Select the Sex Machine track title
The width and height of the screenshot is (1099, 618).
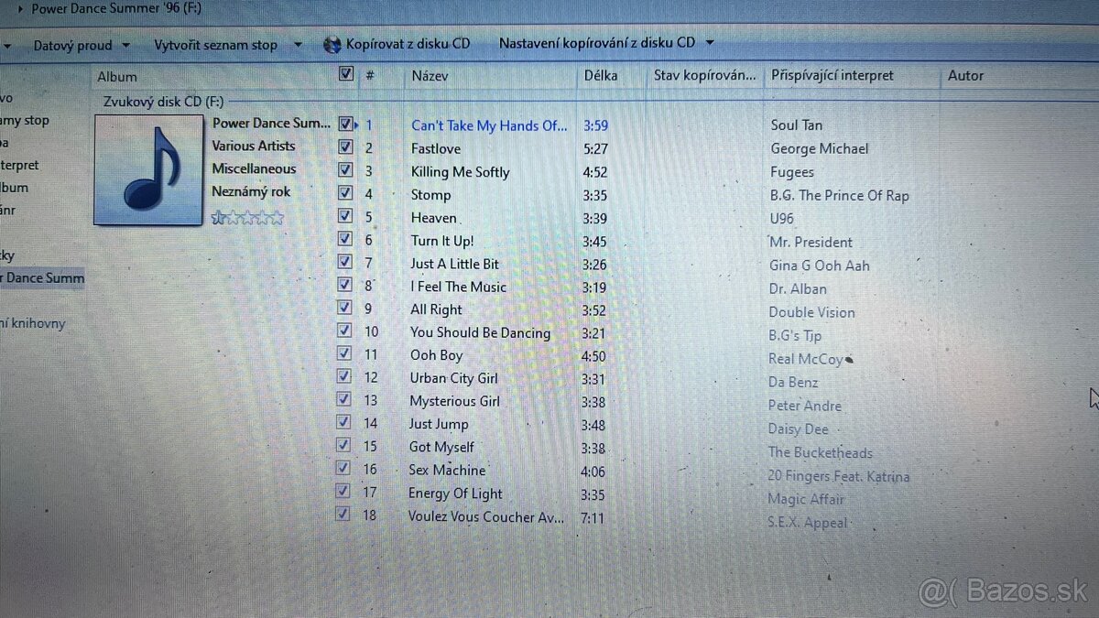pos(447,470)
